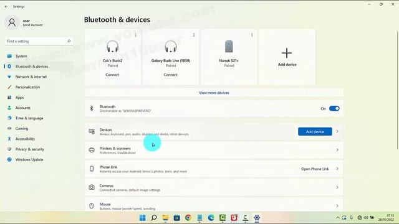Launch Microsoft Edge from taskbar
This screenshot has width=399, height=224.
point(211,218)
